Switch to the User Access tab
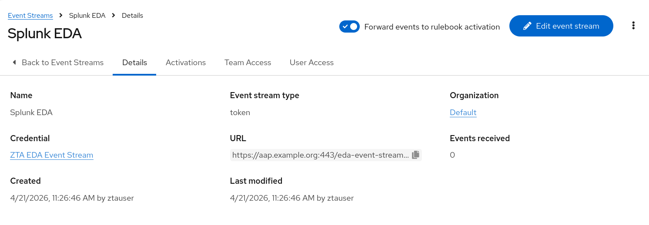The height and width of the screenshot is (225, 649). pos(311,63)
